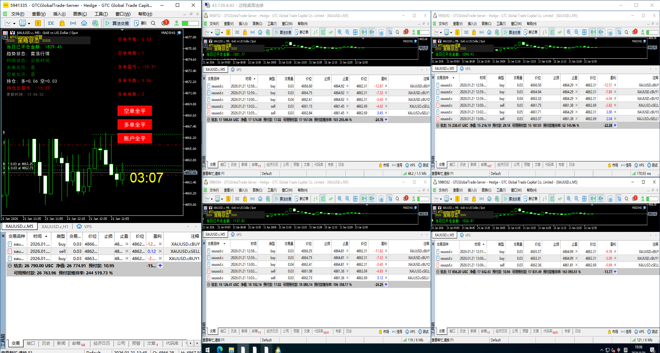This screenshot has width=660, height=353.
Task: Tile chart windows grid icon in 5958752
Action: [355, 32]
